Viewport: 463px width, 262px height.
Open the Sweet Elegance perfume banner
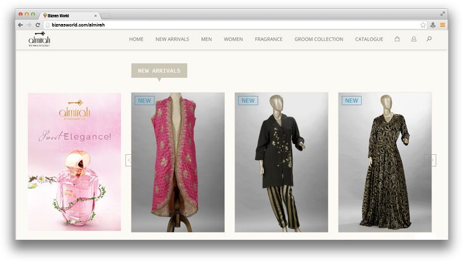coord(75,162)
